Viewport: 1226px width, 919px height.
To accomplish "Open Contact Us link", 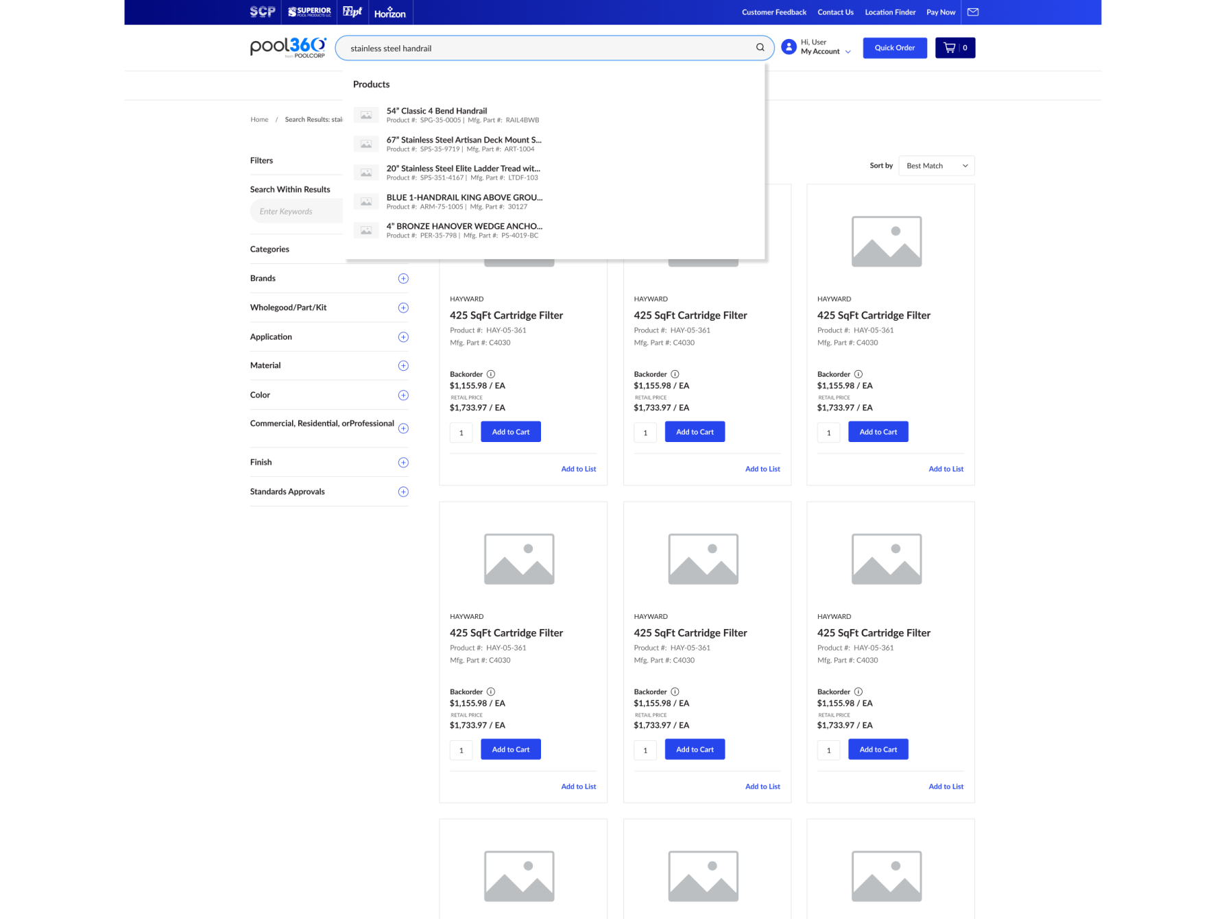I will point(835,12).
